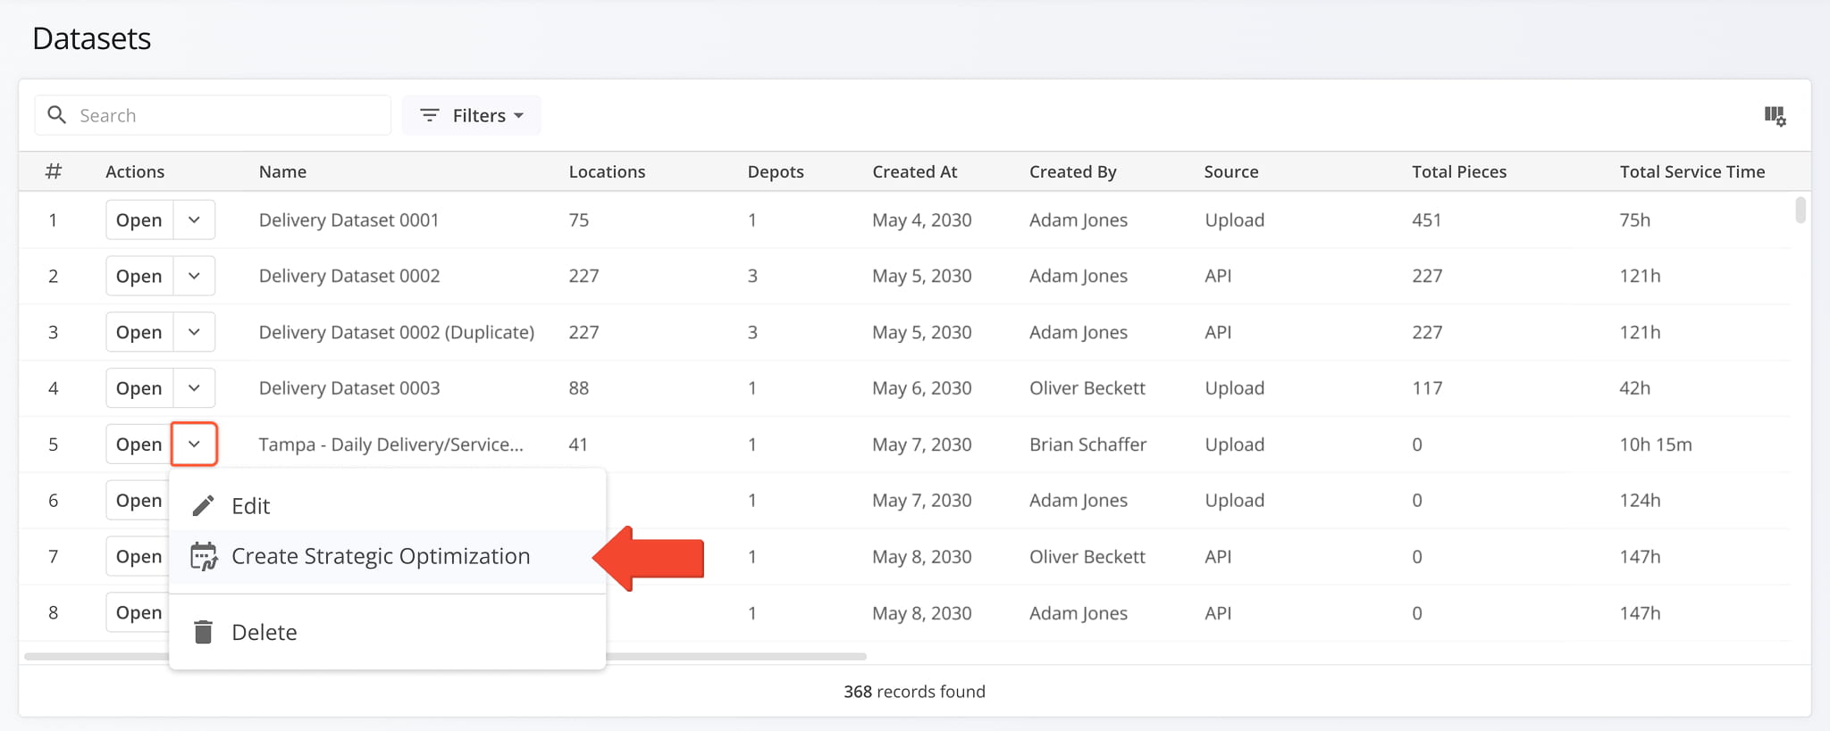Click the Depots column header
The height and width of the screenshot is (731, 1830).
(x=776, y=171)
